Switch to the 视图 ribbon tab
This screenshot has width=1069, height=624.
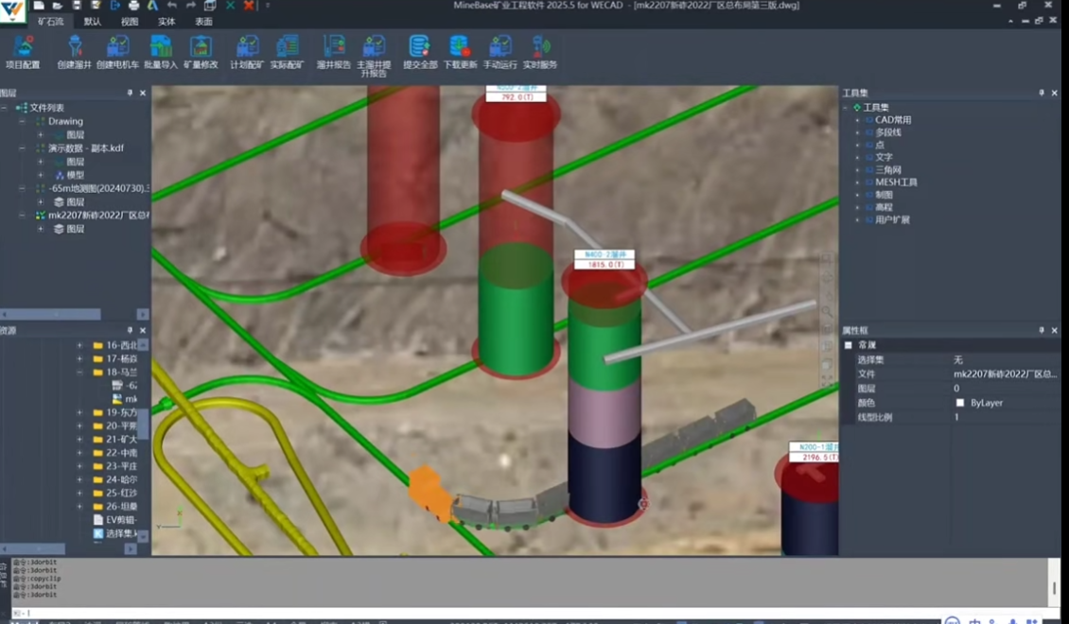tap(130, 21)
